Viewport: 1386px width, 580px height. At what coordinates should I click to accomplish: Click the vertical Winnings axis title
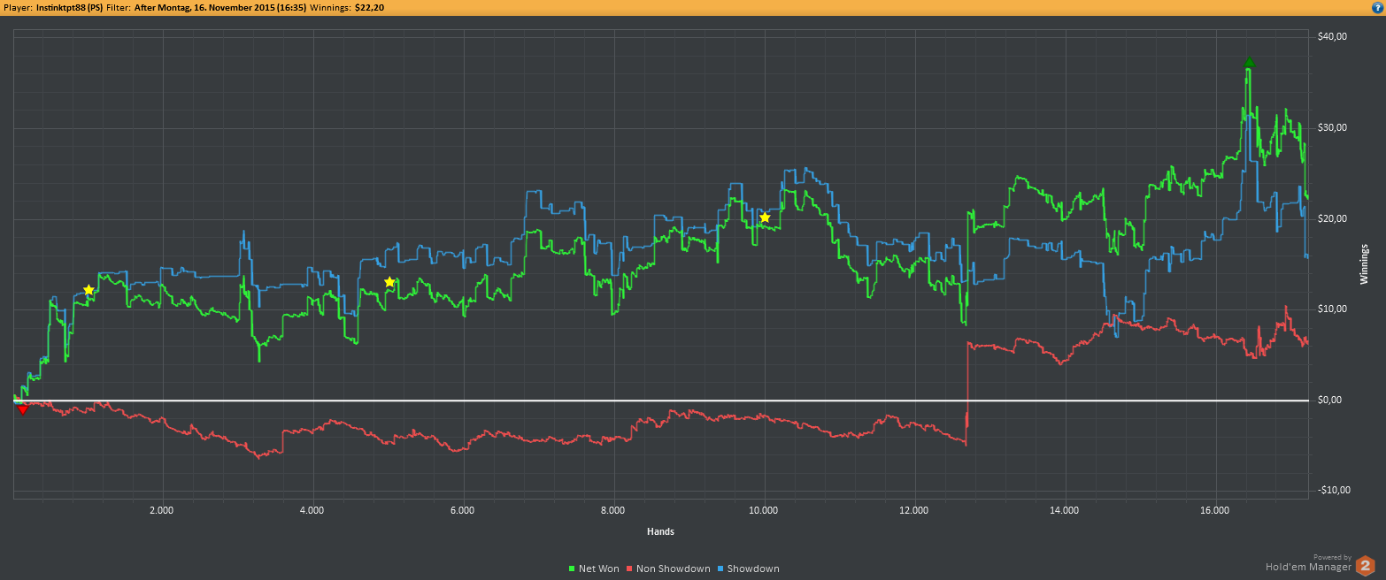1364,263
